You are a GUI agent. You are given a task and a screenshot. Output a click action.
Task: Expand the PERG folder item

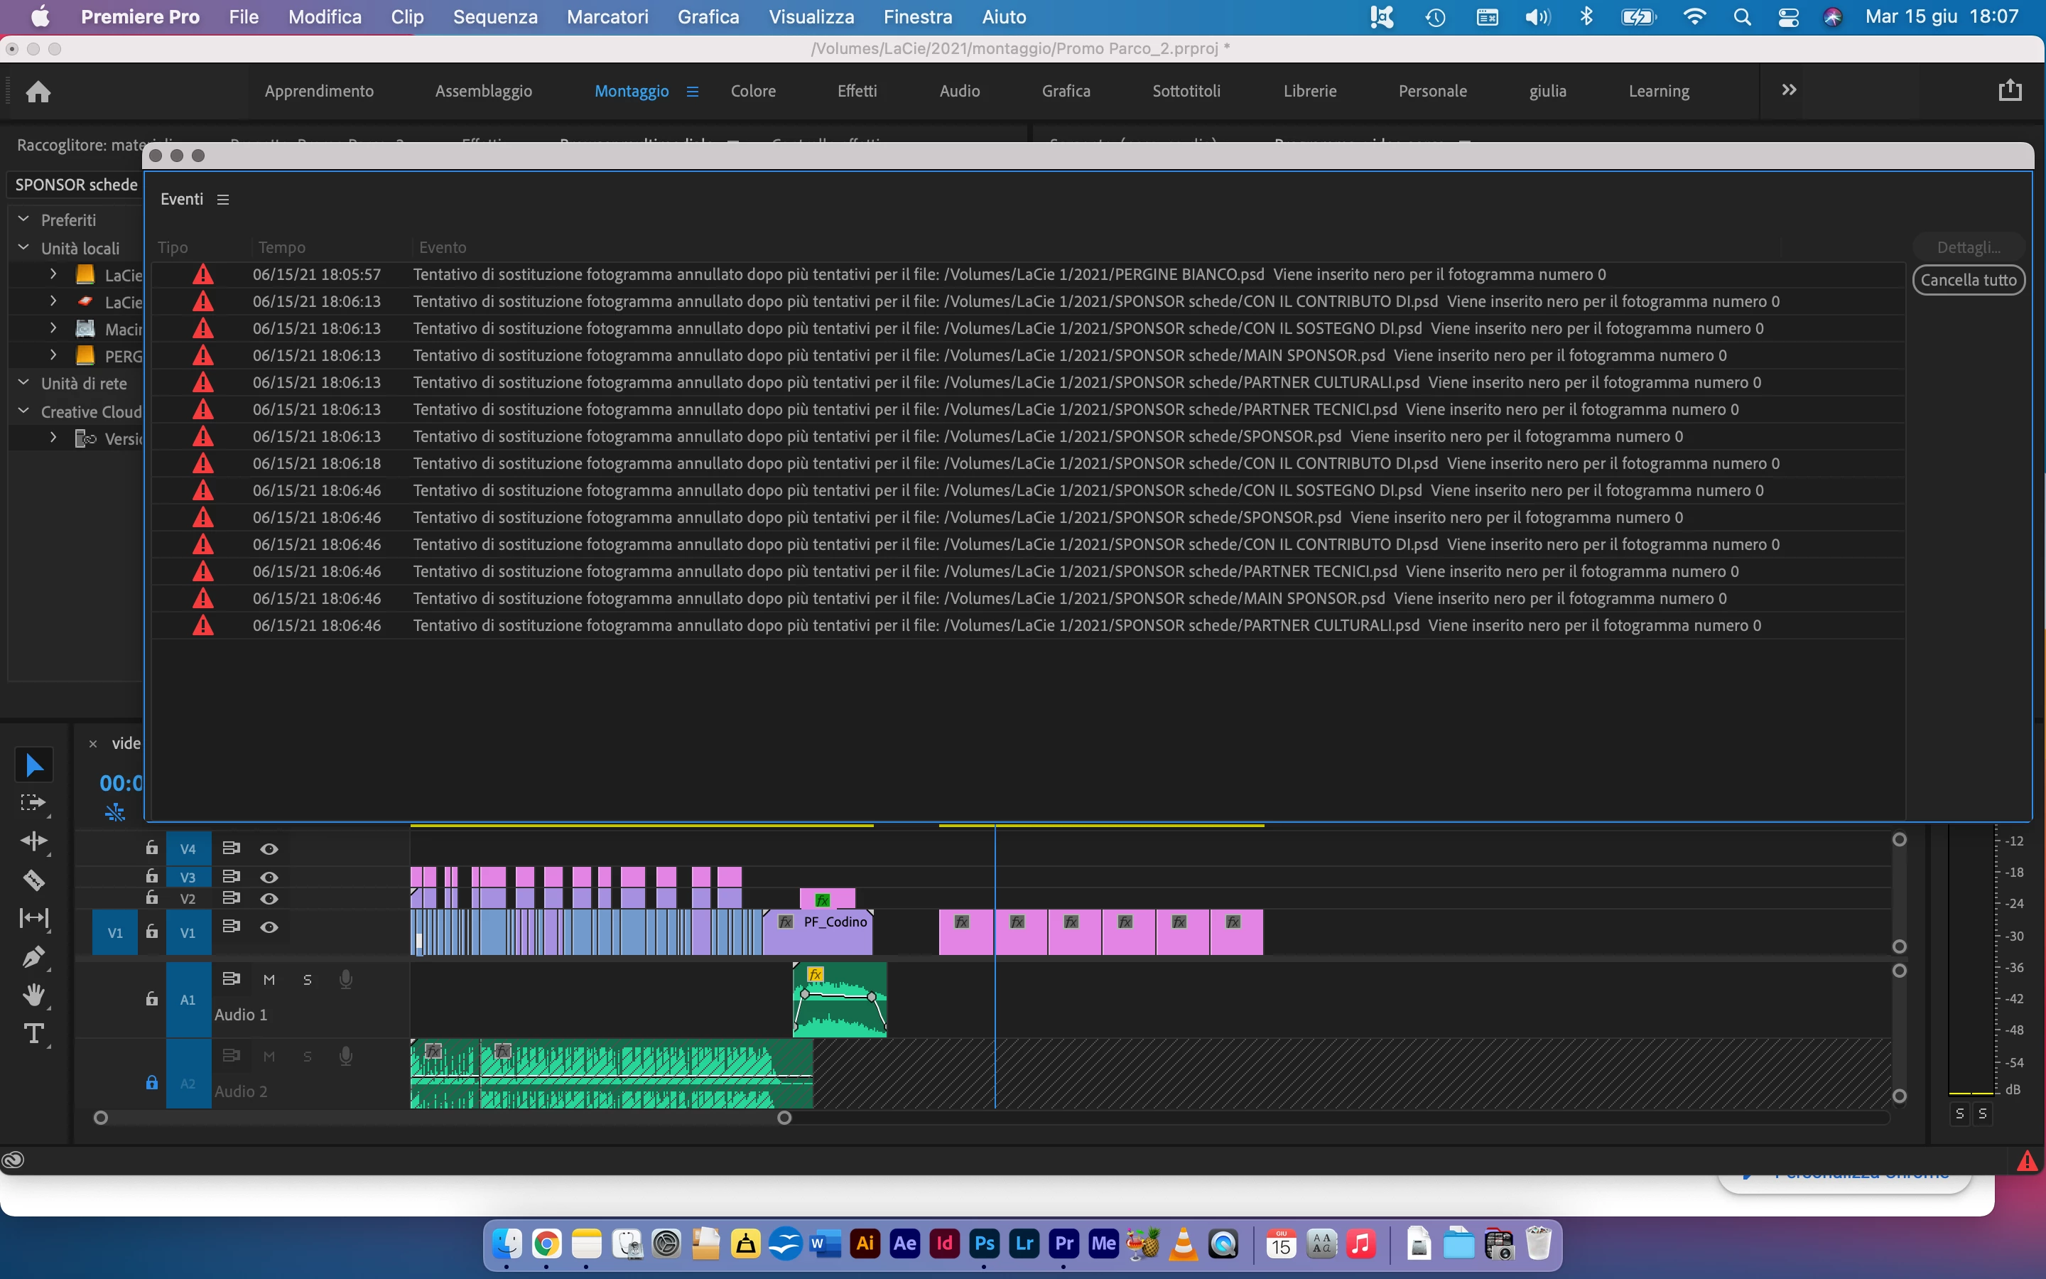coord(53,355)
